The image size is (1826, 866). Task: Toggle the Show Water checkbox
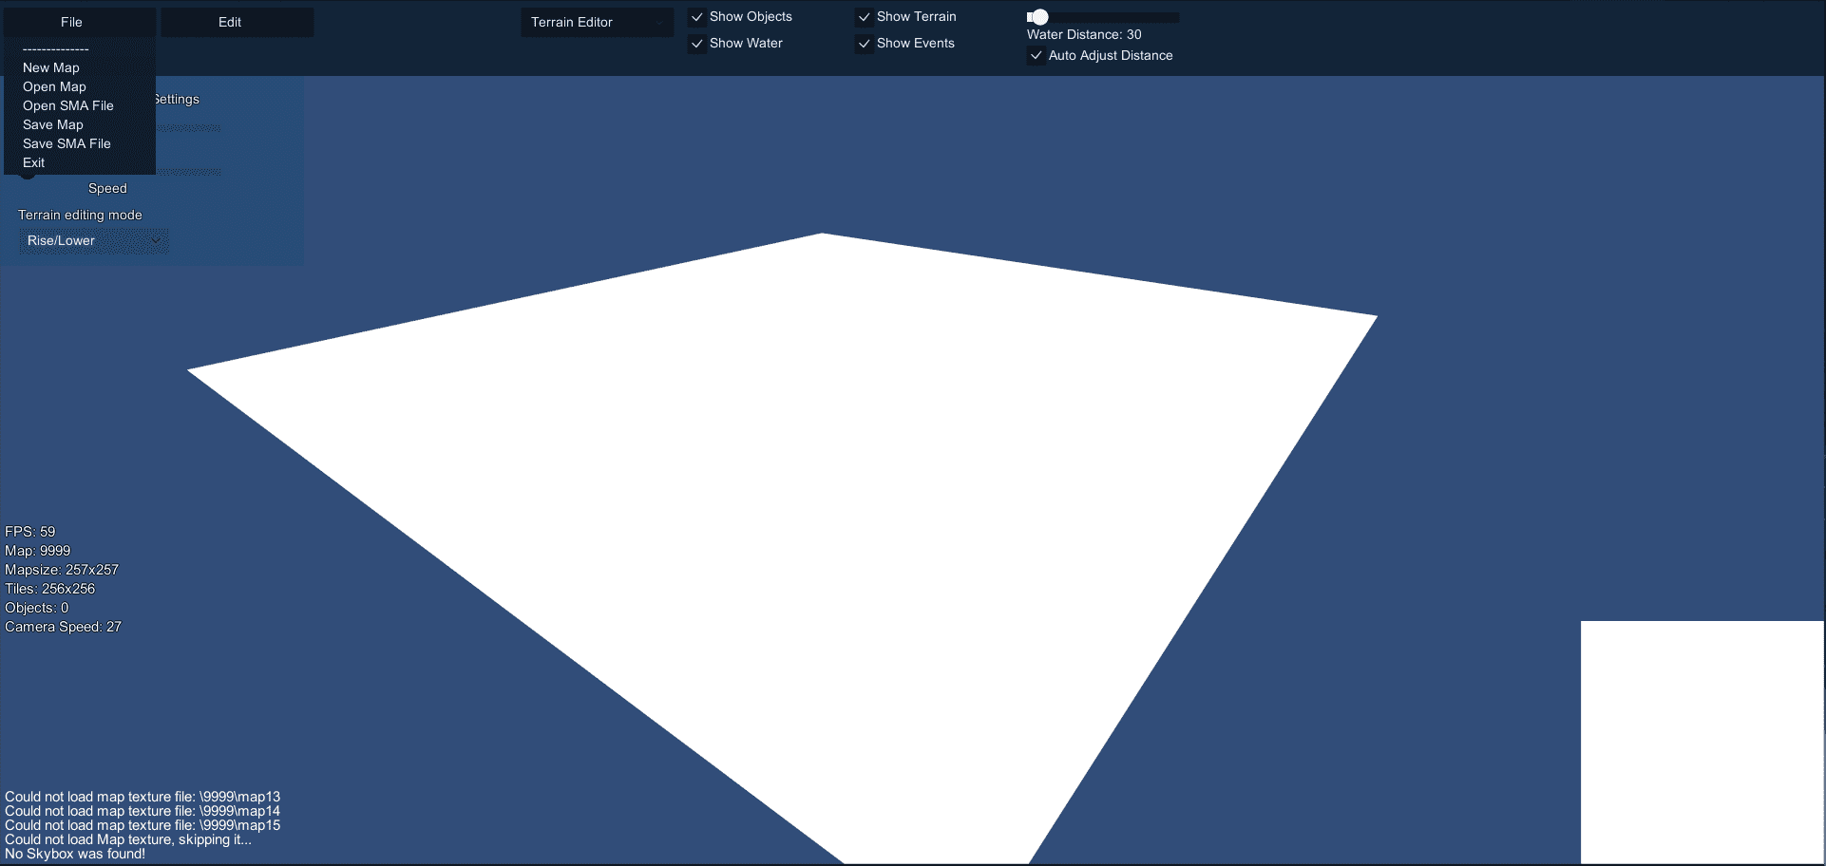coord(696,44)
